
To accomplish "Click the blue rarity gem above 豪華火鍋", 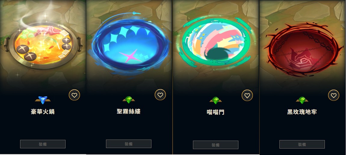I will pyautogui.click(x=43, y=99).
